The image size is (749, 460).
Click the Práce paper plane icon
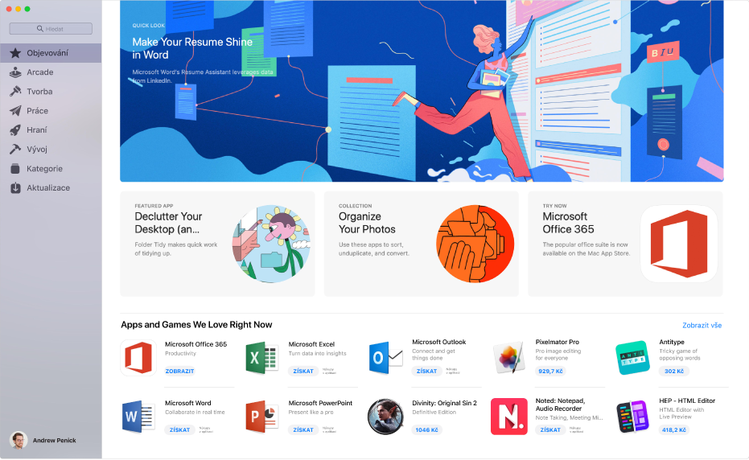15,111
